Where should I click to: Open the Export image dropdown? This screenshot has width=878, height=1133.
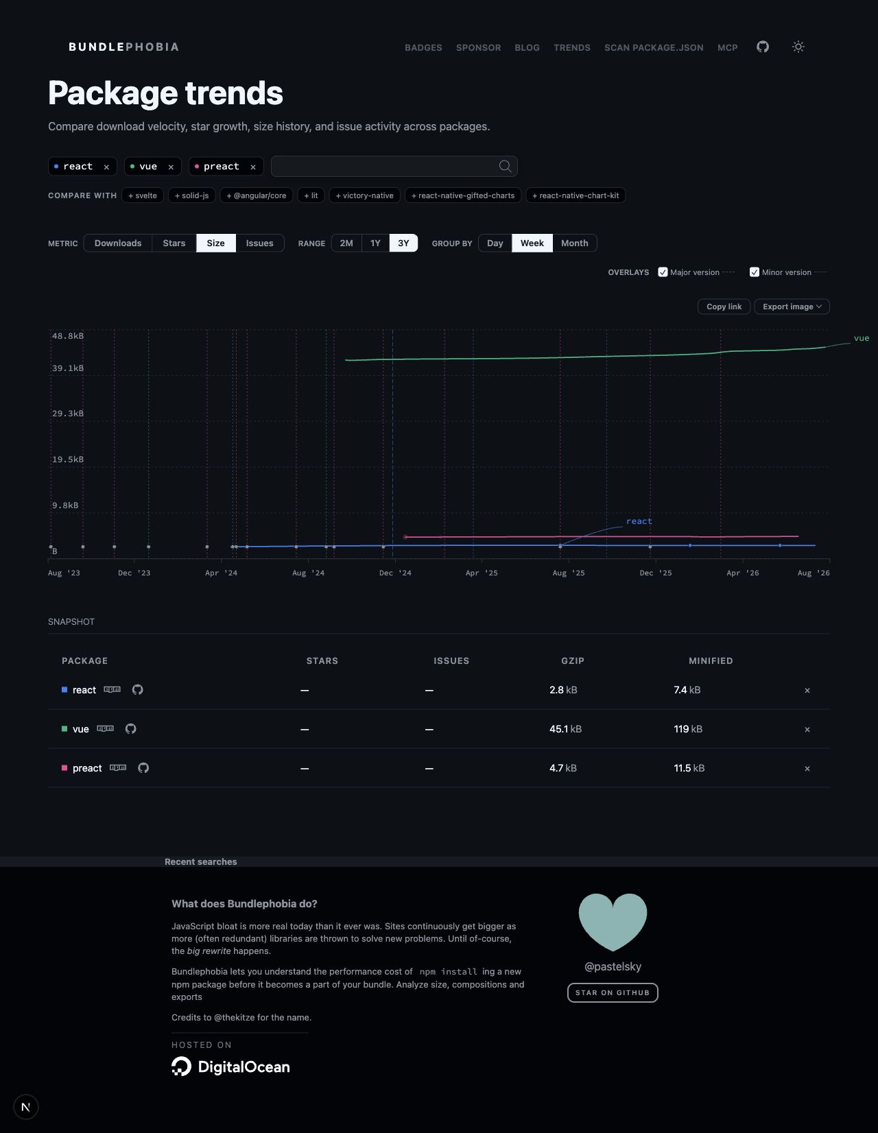point(792,307)
